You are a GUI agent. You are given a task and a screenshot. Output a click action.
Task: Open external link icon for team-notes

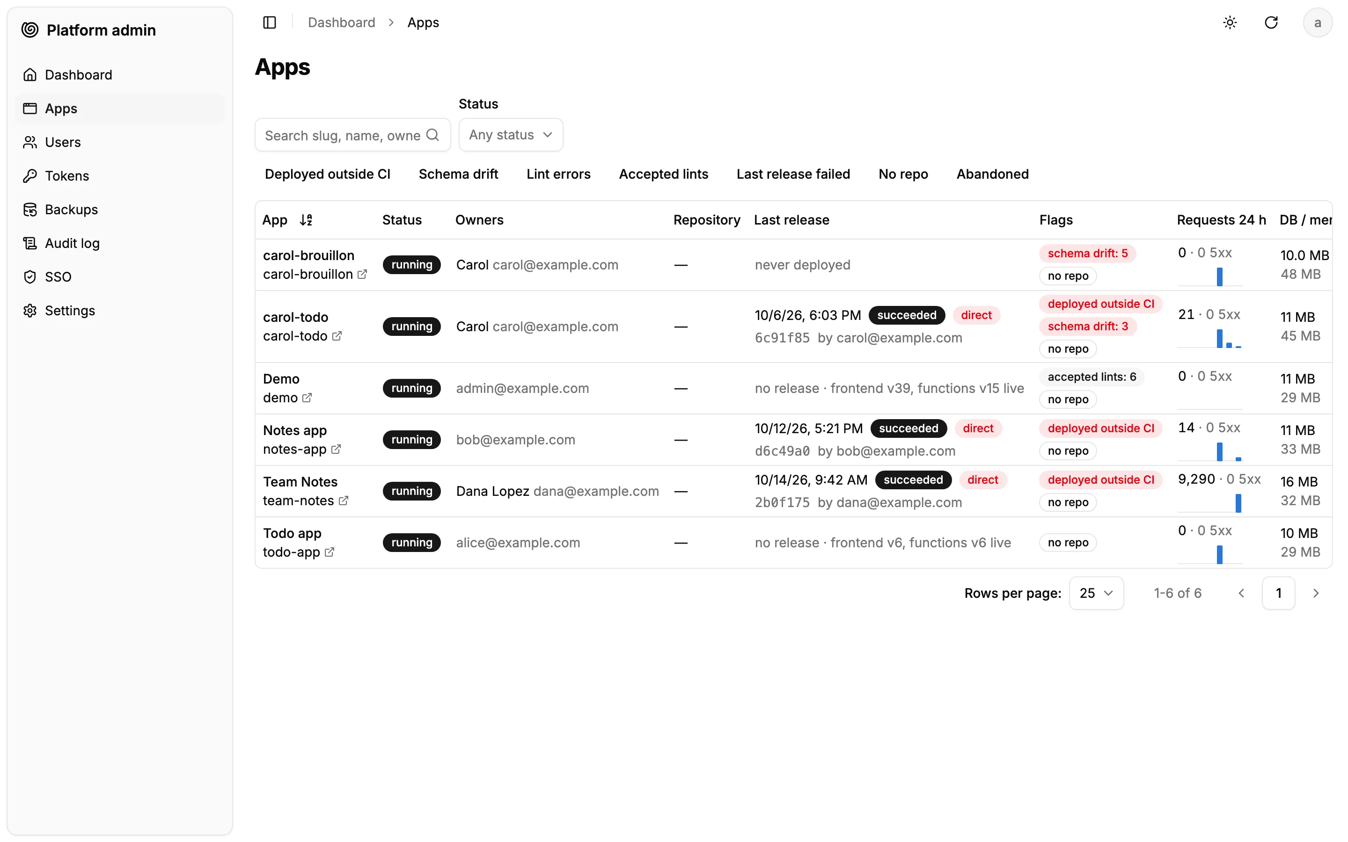343,501
